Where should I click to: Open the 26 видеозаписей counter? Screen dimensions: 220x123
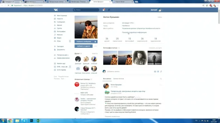coord(142,40)
